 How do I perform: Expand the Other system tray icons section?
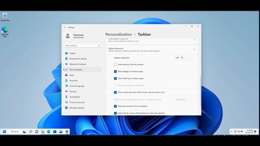pyautogui.click(x=195, y=40)
